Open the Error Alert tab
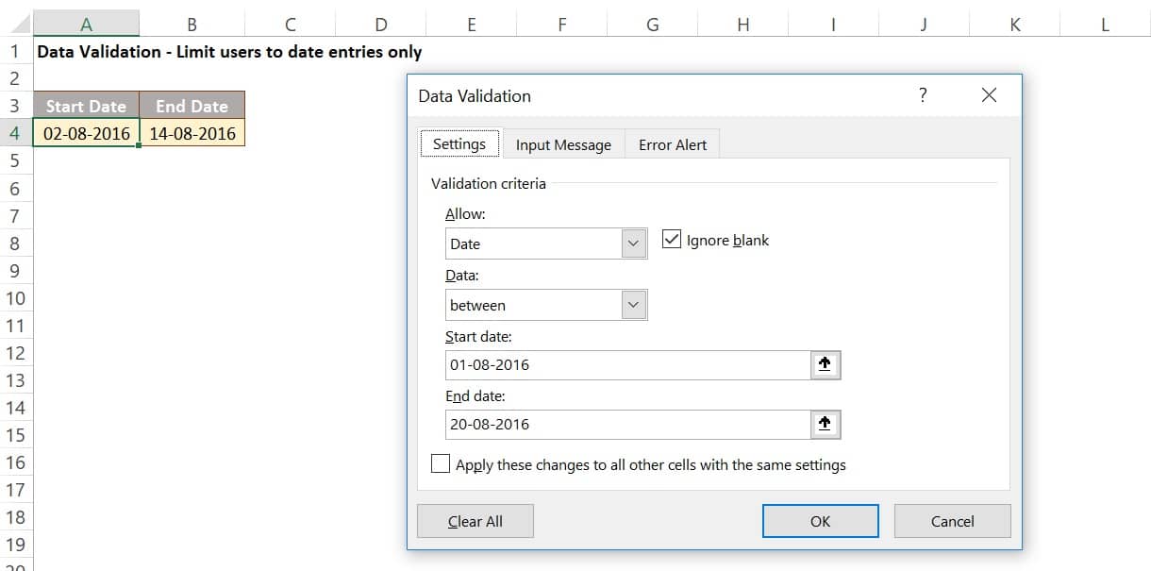This screenshot has height=571, width=1151. coord(673,144)
